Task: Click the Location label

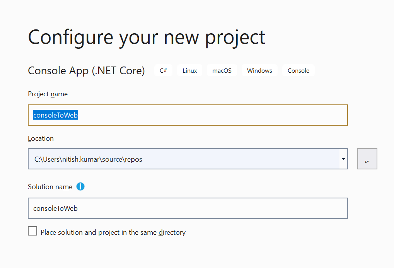Action: click(x=40, y=138)
